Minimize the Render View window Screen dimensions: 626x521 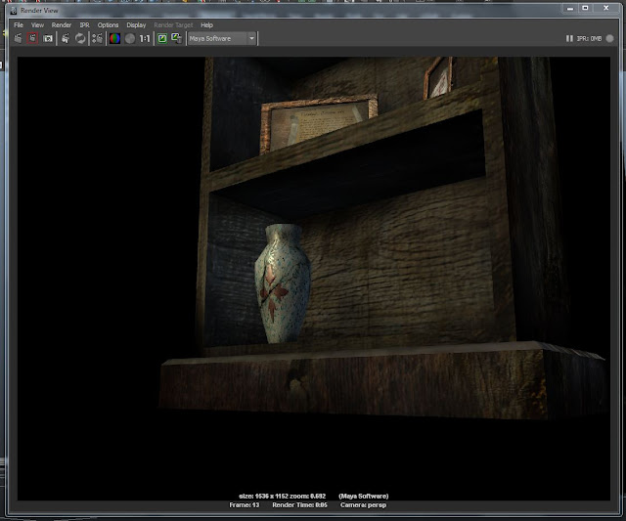(570, 9)
